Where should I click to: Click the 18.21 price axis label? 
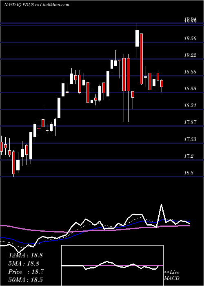click(190, 105)
